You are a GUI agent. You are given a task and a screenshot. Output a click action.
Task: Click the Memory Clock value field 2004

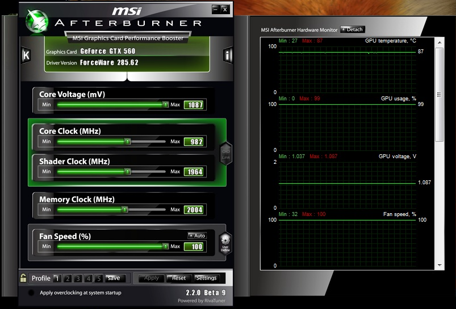coord(194,210)
